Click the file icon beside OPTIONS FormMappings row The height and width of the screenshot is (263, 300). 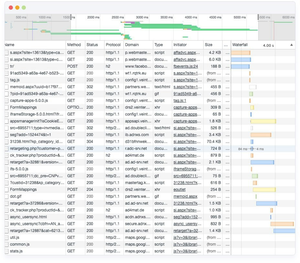(7, 107)
